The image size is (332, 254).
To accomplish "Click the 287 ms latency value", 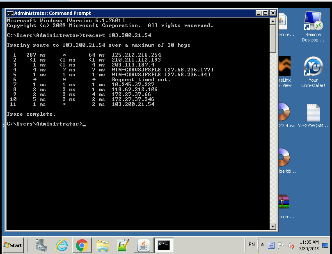I will (x=36, y=55).
